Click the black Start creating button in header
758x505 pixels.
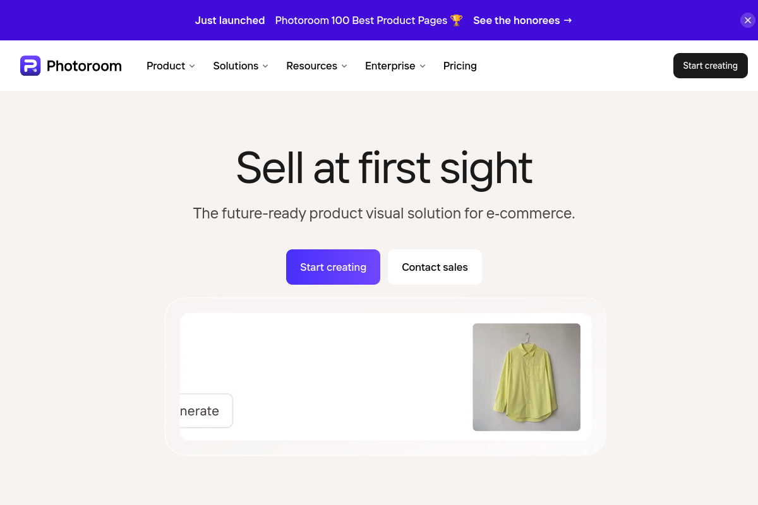click(x=711, y=66)
